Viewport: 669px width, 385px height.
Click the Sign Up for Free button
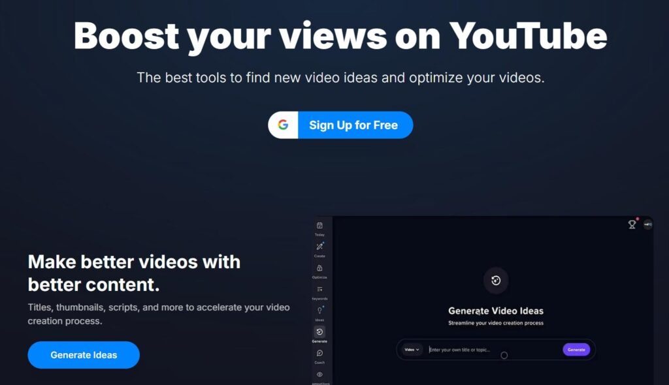[340, 125]
